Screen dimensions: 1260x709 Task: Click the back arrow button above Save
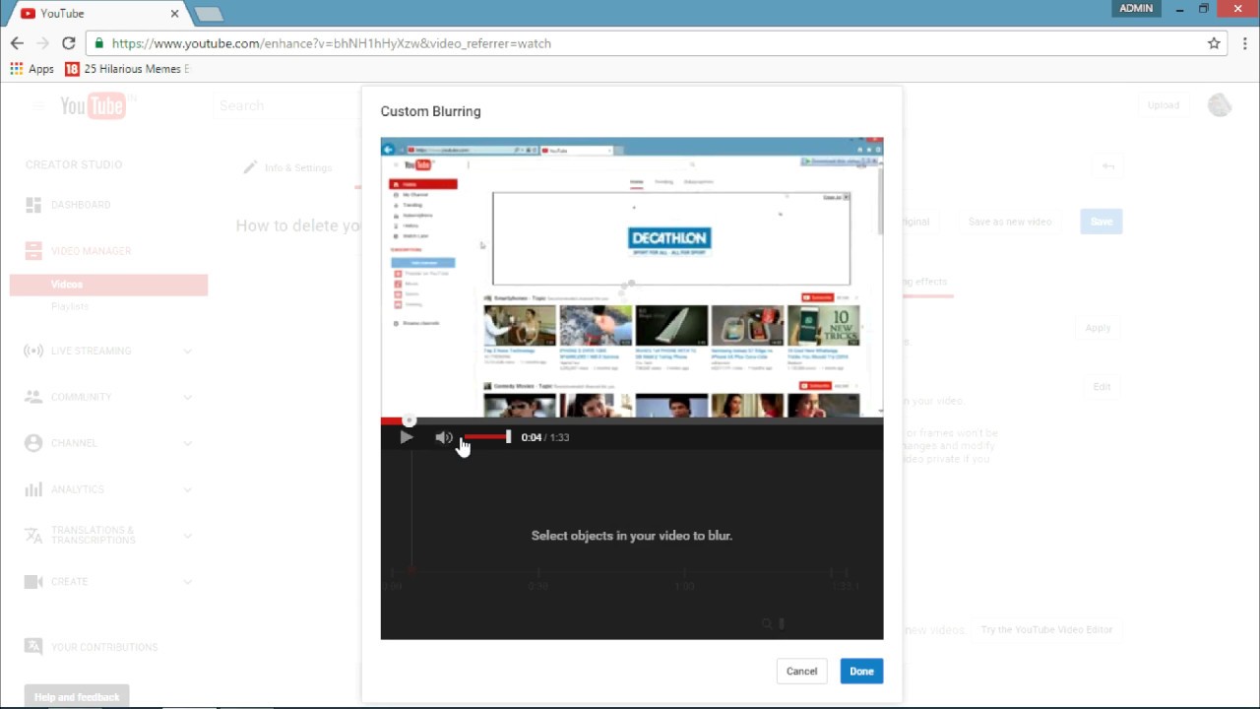coord(1108,167)
